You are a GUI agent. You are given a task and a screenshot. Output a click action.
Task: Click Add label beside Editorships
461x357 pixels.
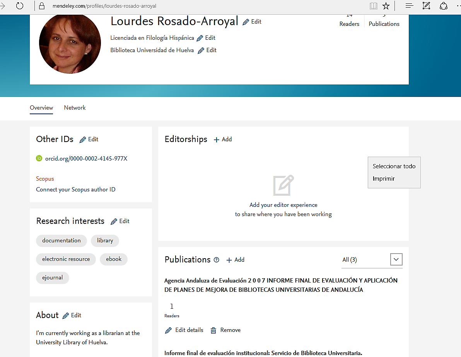click(x=227, y=139)
